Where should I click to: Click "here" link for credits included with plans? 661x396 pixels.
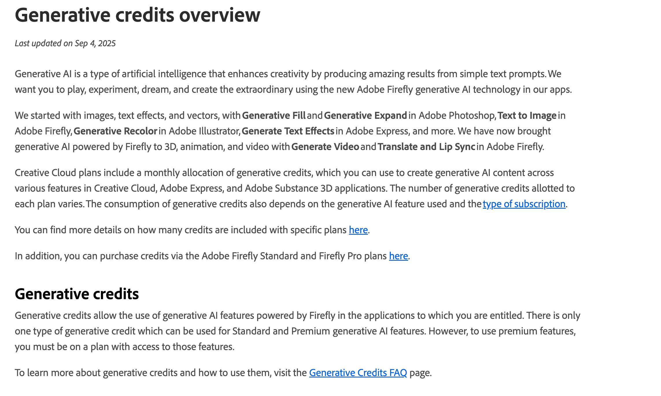pos(358,230)
